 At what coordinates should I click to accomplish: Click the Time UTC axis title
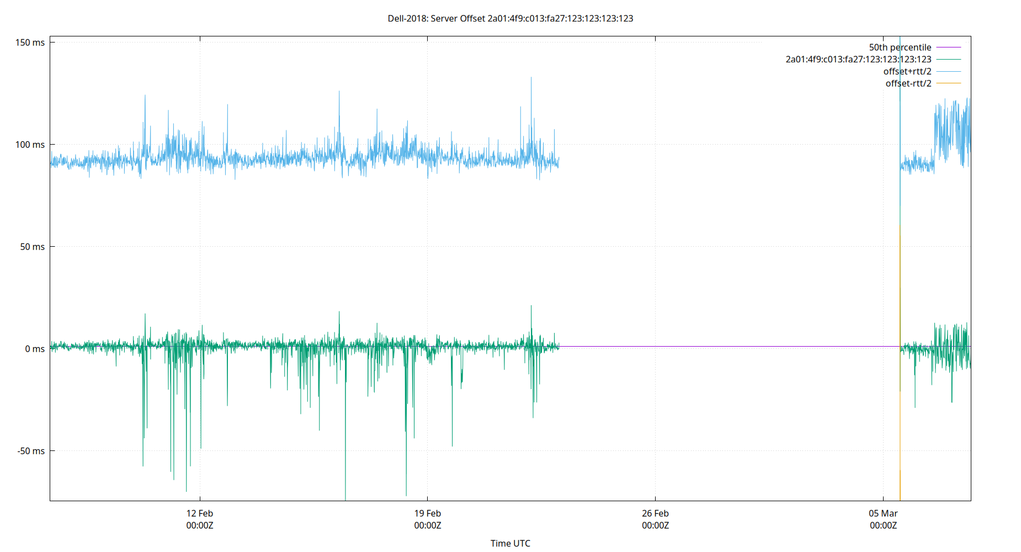pos(510,543)
